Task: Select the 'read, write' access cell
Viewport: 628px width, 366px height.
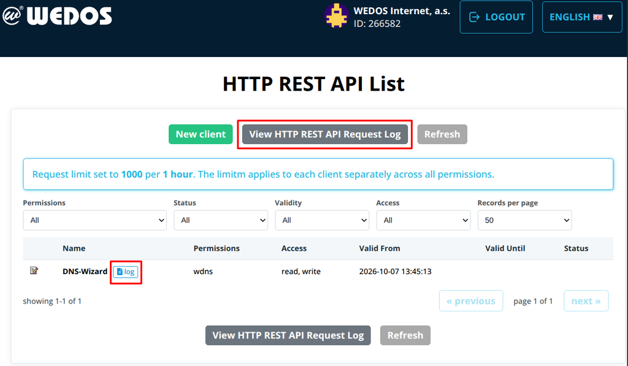Action: 301,272
